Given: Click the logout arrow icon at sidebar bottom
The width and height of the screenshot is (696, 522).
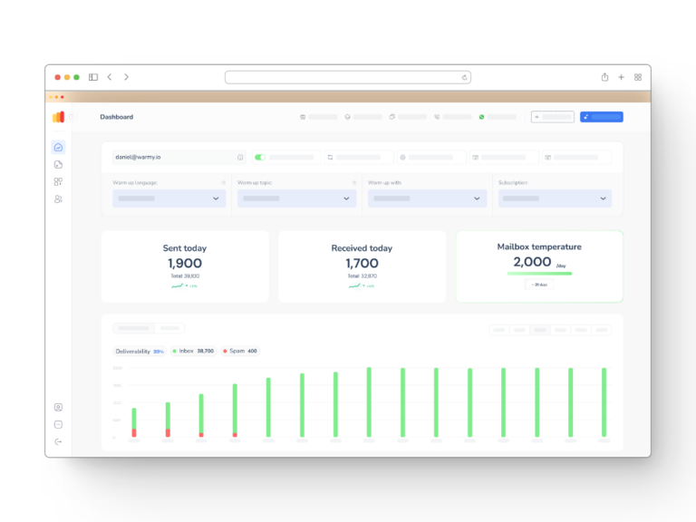Looking at the screenshot, I should (58, 441).
